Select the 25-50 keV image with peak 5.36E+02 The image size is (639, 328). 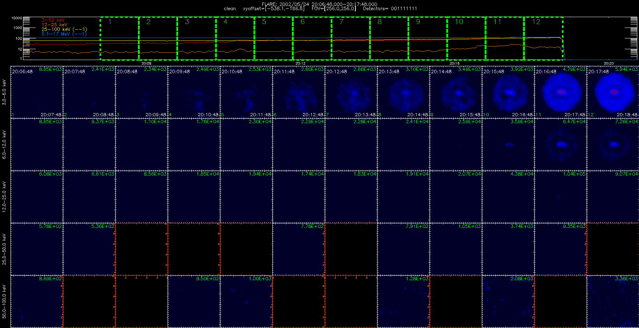tap(89, 249)
